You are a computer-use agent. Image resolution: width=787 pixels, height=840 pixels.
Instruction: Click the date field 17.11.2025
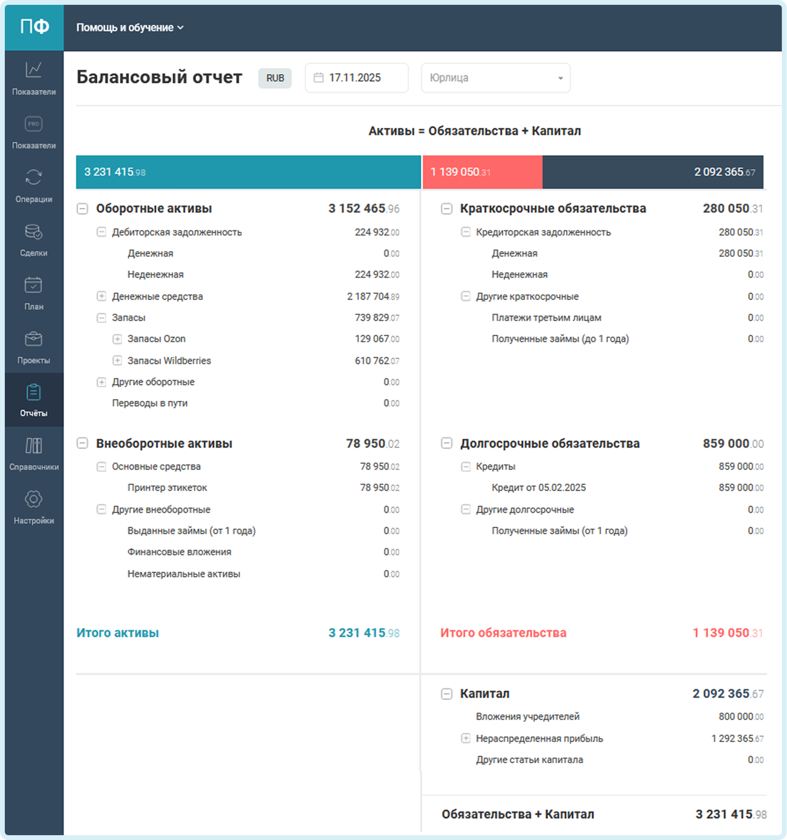point(357,78)
